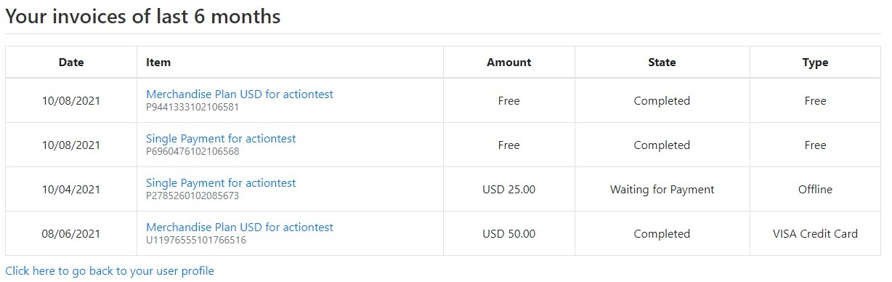Click the invoices of last 6 months heading
The height and width of the screenshot is (282, 892).
pyautogui.click(x=143, y=17)
